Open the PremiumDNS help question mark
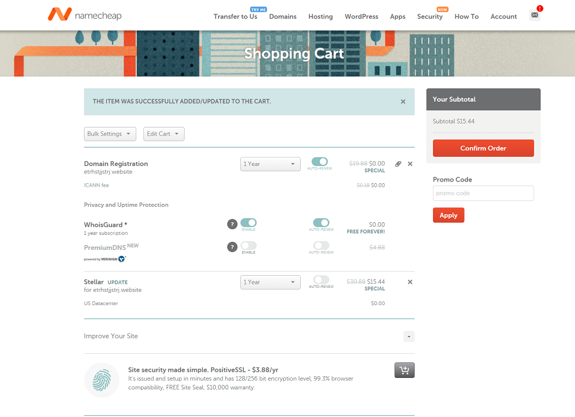 pos(232,247)
